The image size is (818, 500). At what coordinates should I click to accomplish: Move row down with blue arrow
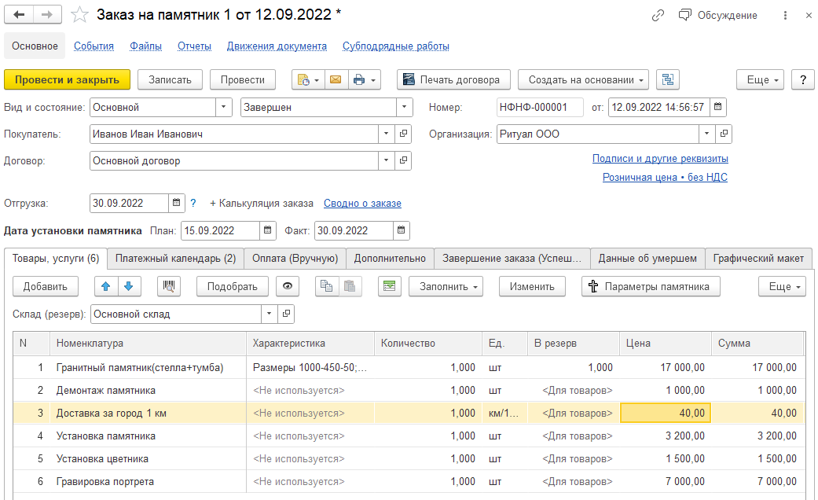pyautogui.click(x=129, y=286)
